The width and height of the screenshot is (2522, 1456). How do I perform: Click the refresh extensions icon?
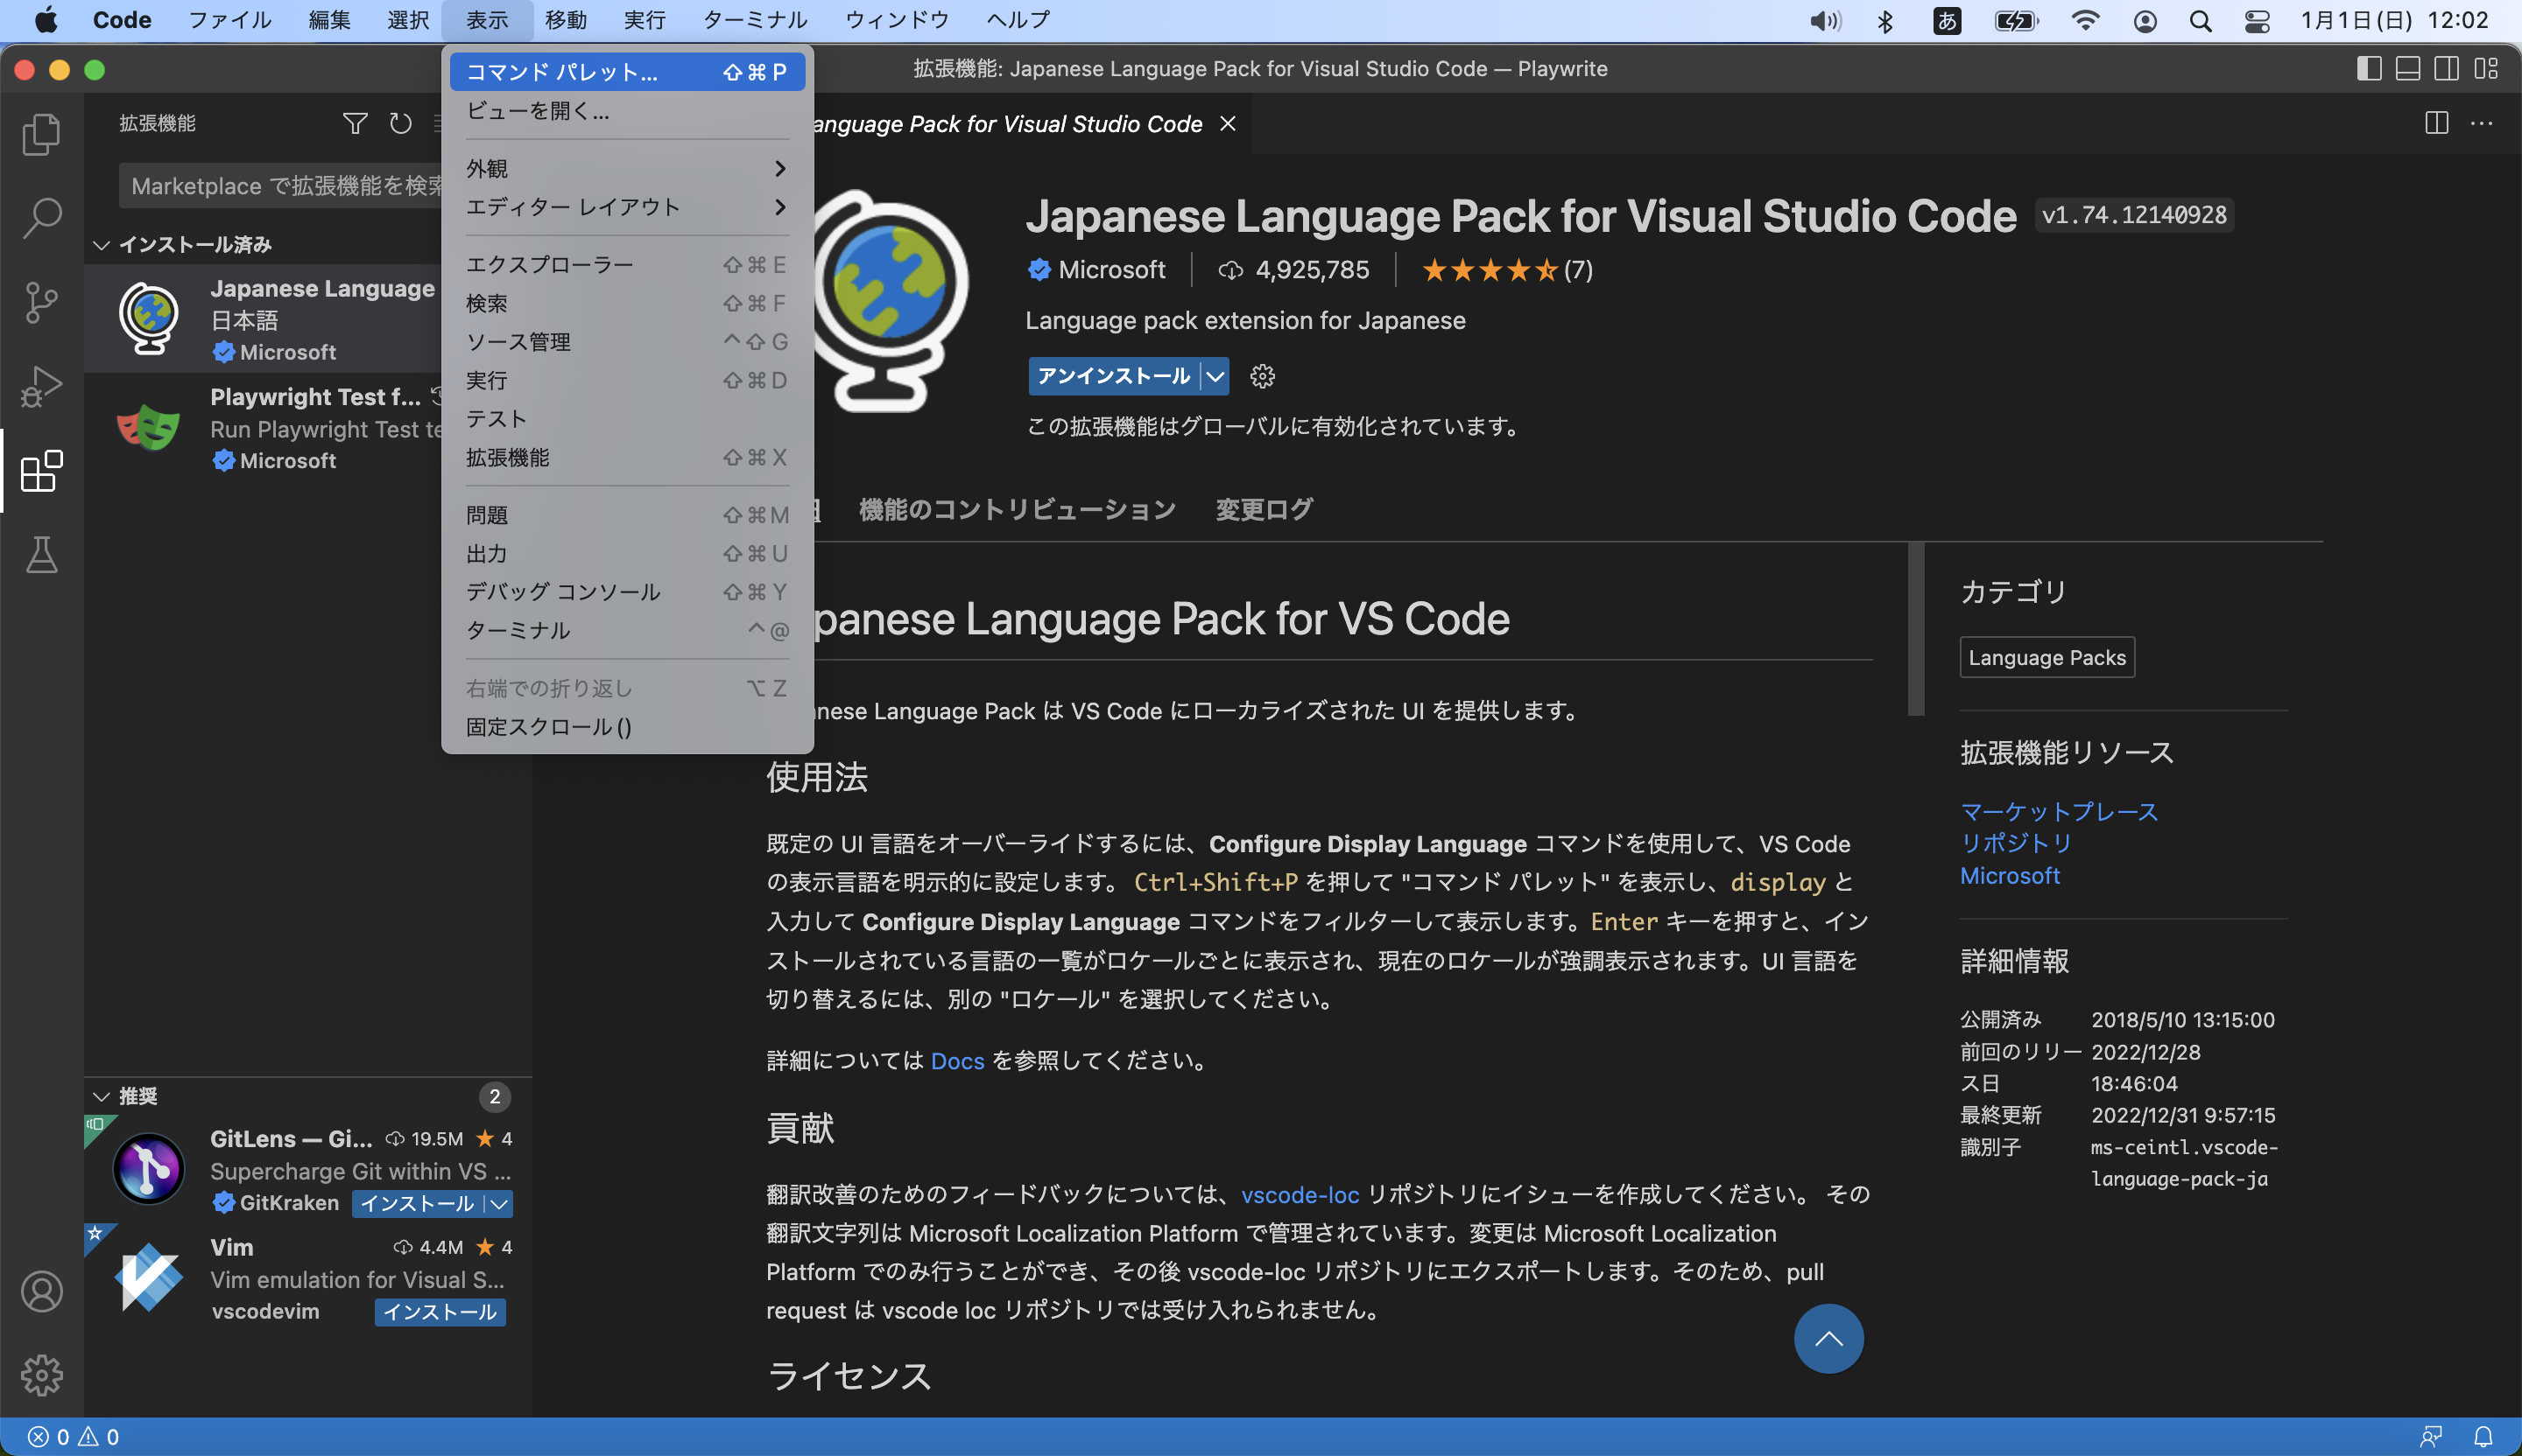click(400, 123)
